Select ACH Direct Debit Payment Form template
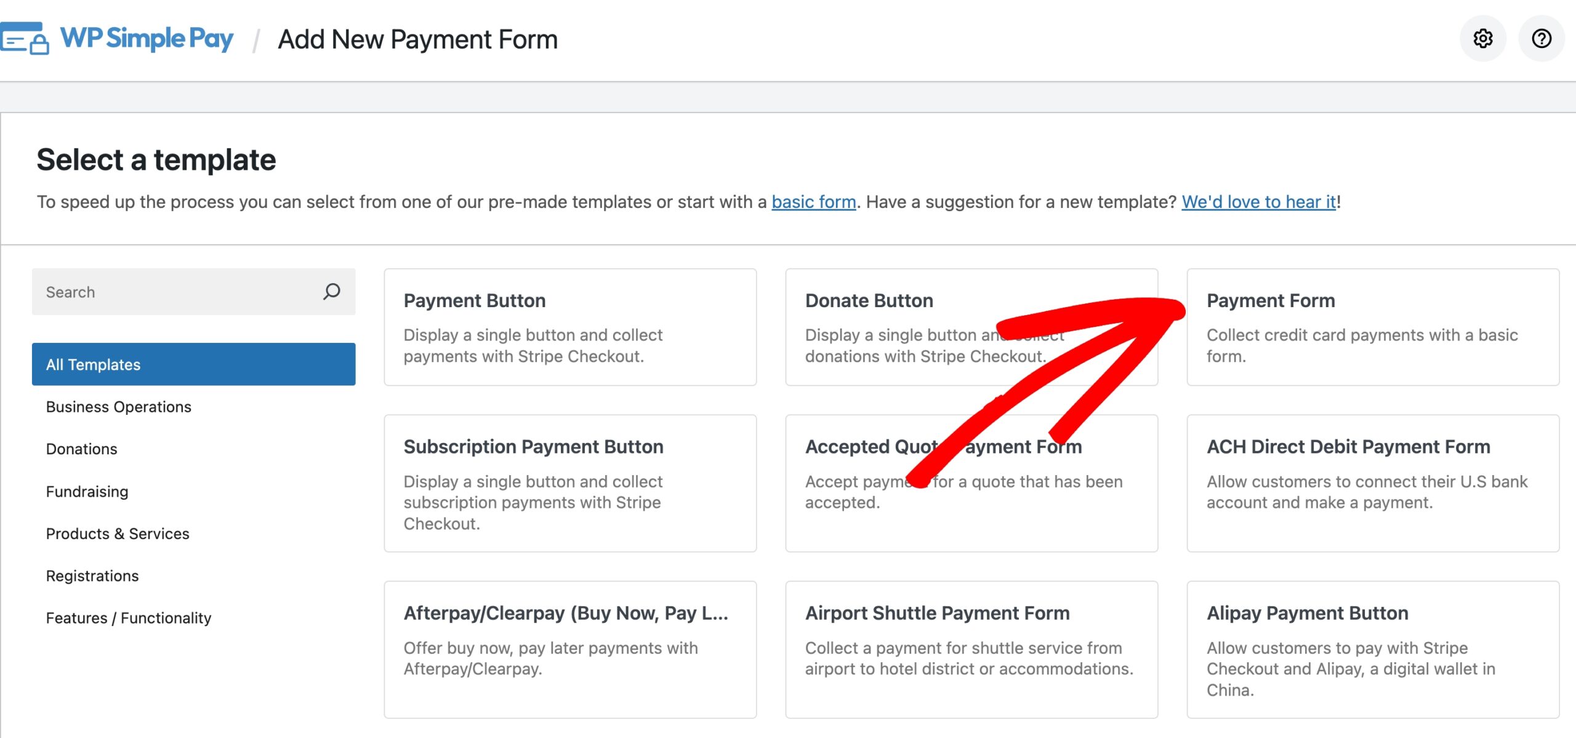1576x738 pixels. tap(1372, 483)
